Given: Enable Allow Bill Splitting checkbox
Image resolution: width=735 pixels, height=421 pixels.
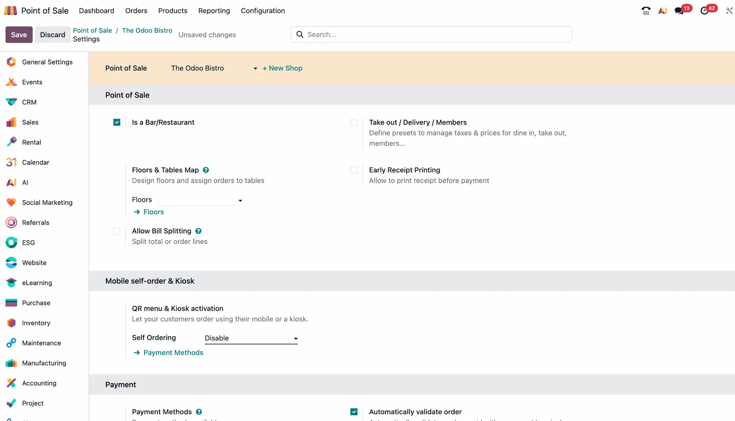Looking at the screenshot, I should point(117,231).
